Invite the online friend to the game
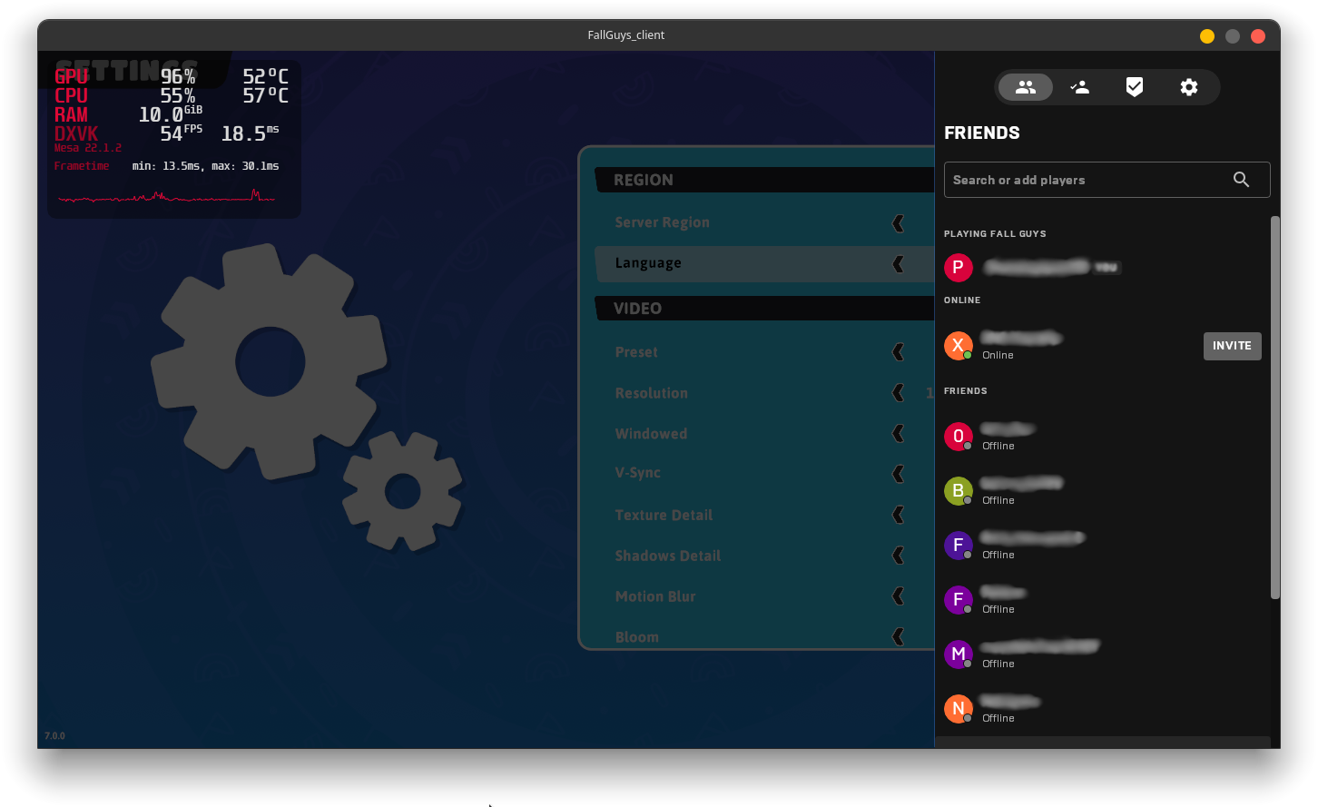The width and height of the screenshot is (1318, 807). [1232, 346]
